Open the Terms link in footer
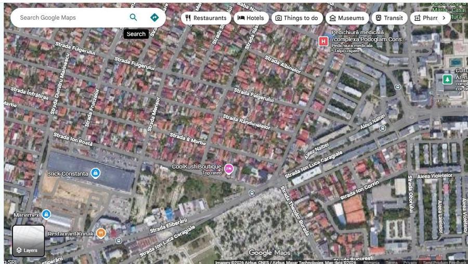468x264 pixels. [x=392, y=262]
